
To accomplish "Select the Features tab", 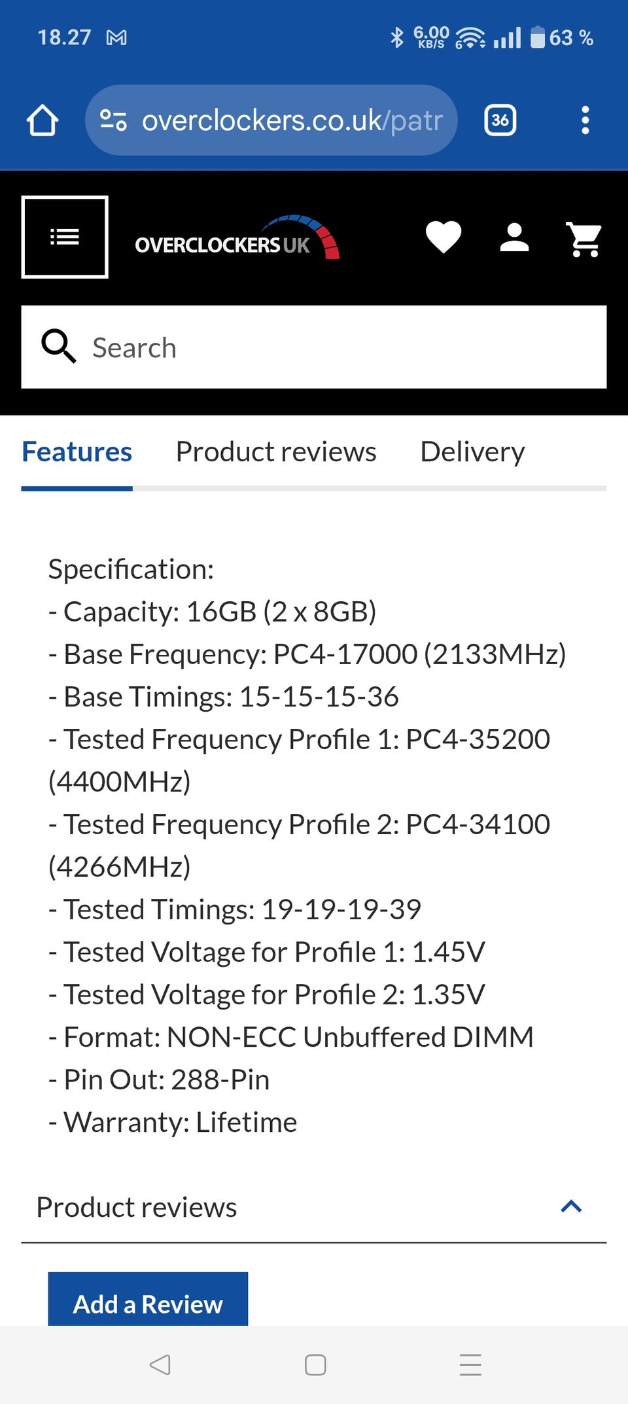I will (x=77, y=452).
